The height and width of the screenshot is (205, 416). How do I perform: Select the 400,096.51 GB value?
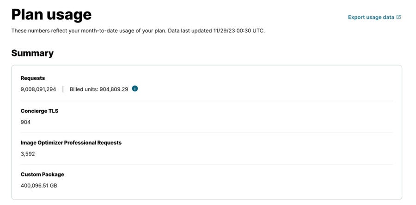[x=39, y=186]
